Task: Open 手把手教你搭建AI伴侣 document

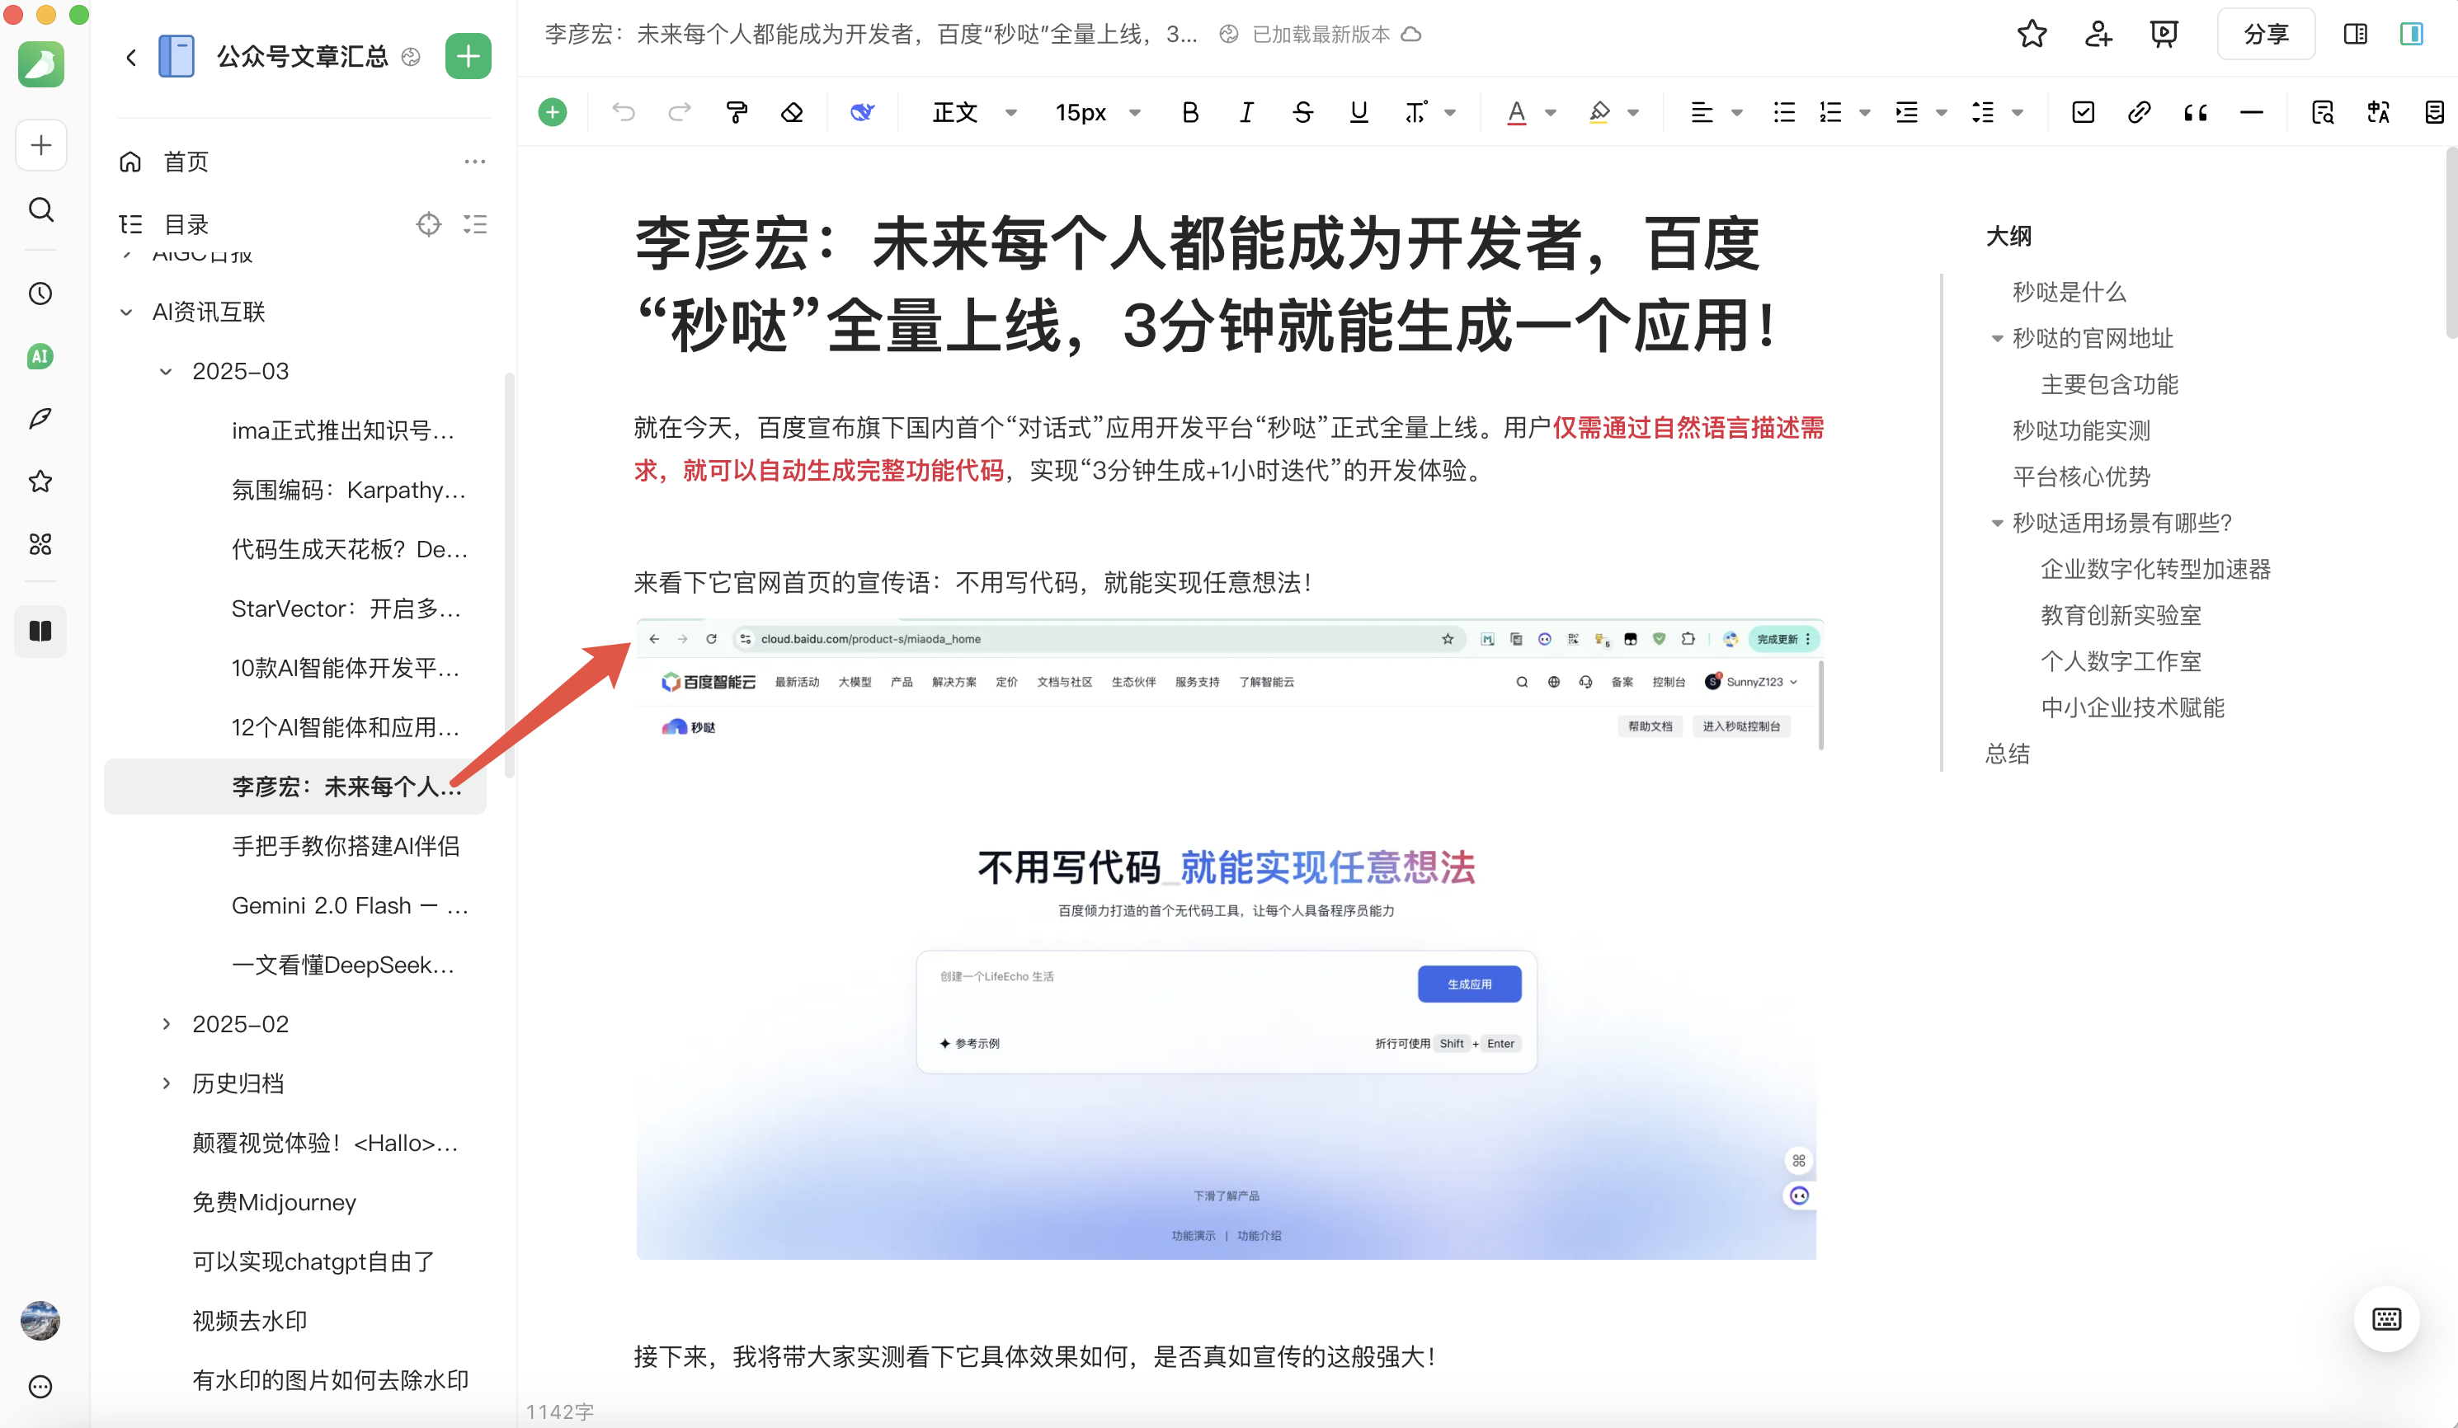Action: click(x=346, y=845)
